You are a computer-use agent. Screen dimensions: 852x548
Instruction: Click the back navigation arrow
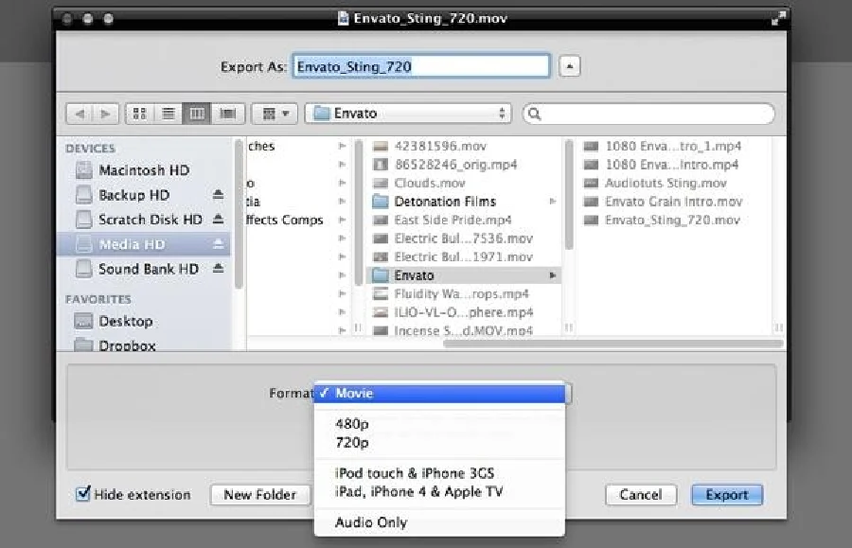(x=80, y=114)
